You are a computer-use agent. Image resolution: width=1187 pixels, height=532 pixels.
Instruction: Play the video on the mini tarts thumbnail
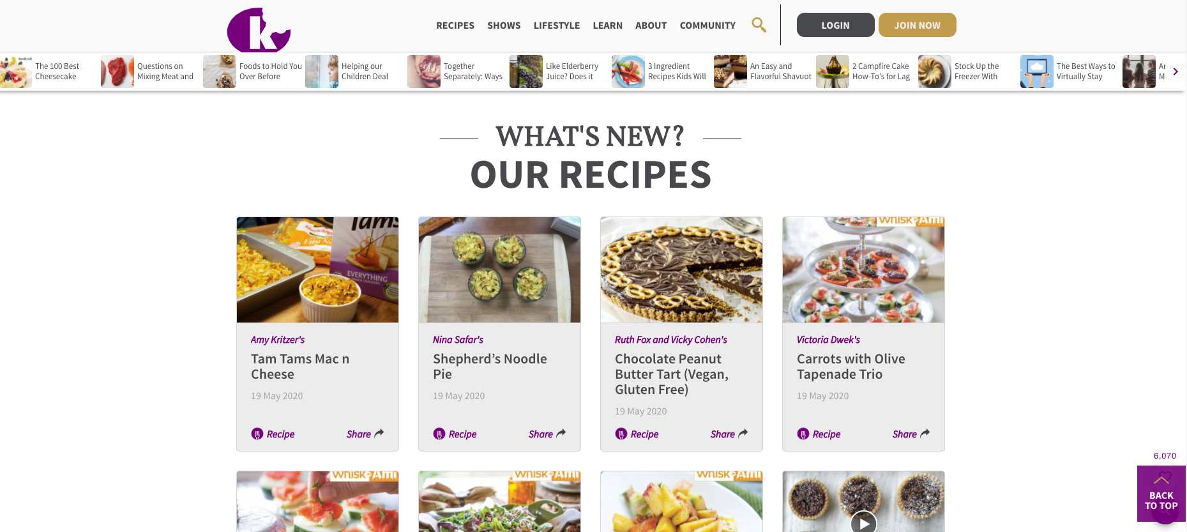point(863,523)
